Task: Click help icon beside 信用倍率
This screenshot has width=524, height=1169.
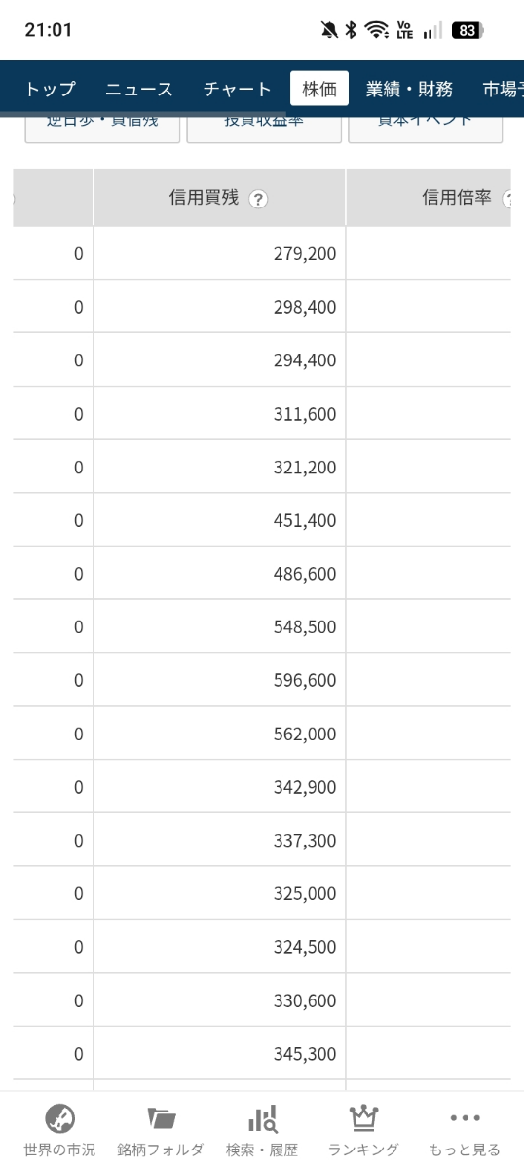Action: click(x=508, y=199)
